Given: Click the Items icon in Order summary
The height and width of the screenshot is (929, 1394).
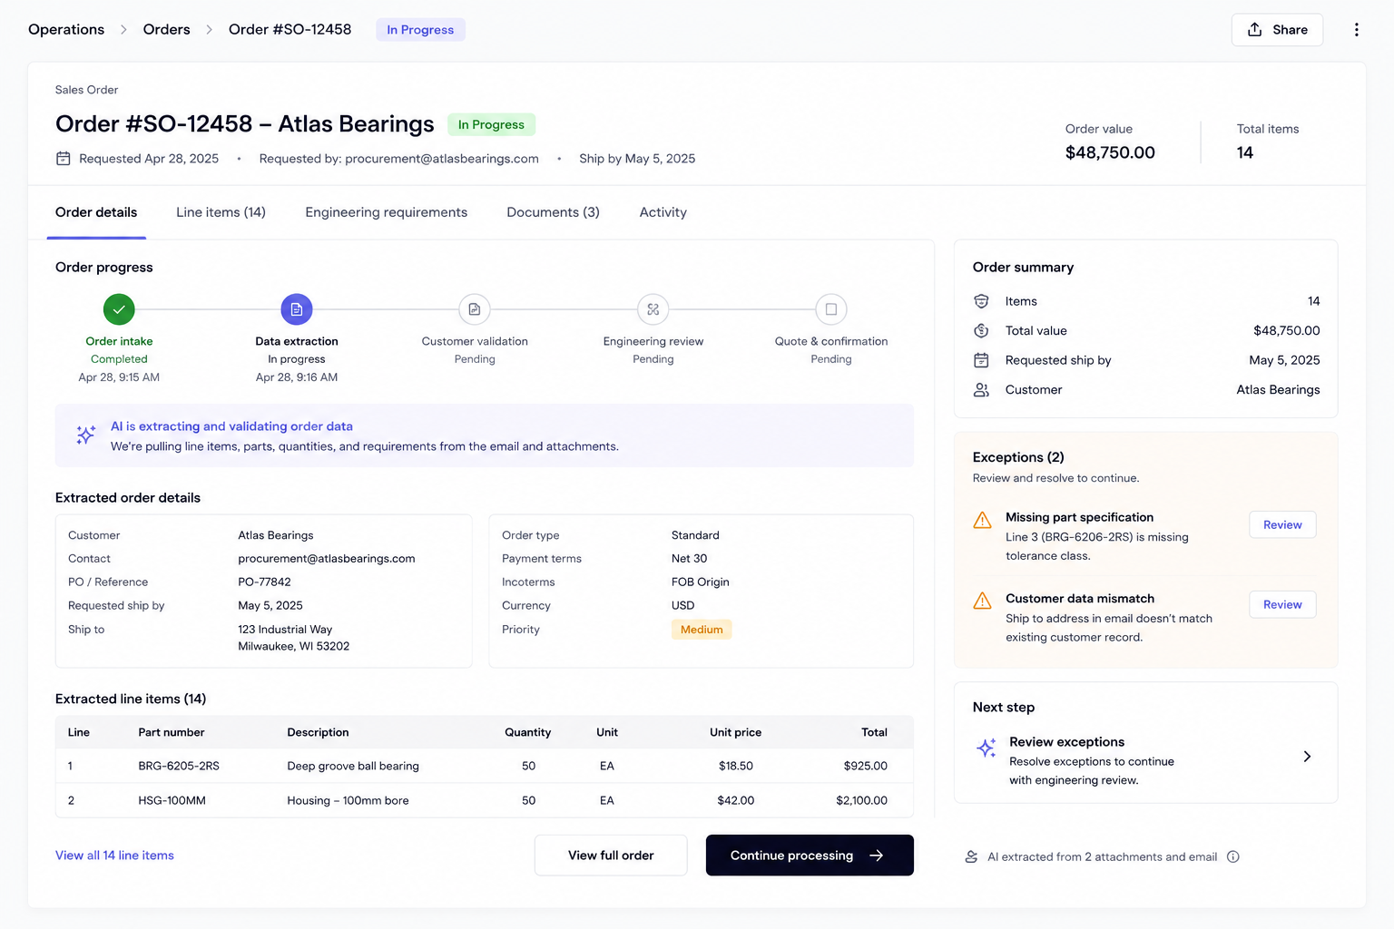Looking at the screenshot, I should [x=981, y=301].
